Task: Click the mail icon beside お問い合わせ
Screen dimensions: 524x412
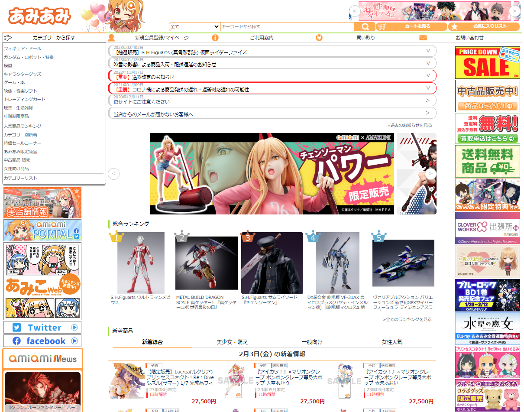Action: point(423,38)
